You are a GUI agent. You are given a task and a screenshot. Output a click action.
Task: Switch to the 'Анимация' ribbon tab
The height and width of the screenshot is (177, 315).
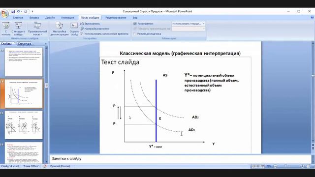coord(67,18)
